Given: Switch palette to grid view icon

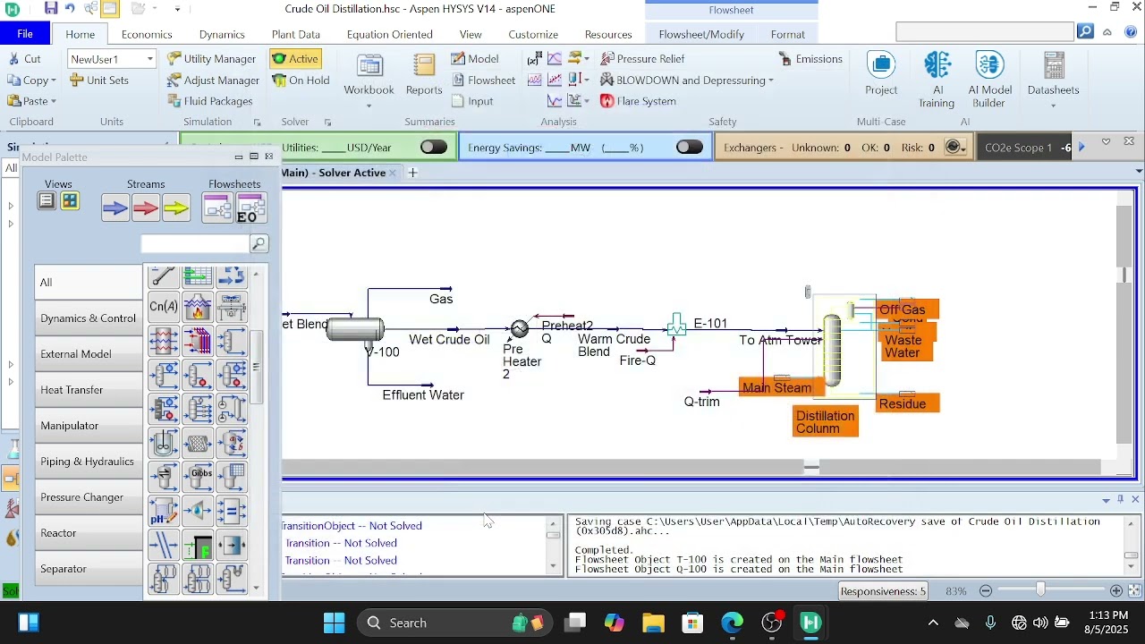Looking at the screenshot, I should click(x=70, y=201).
